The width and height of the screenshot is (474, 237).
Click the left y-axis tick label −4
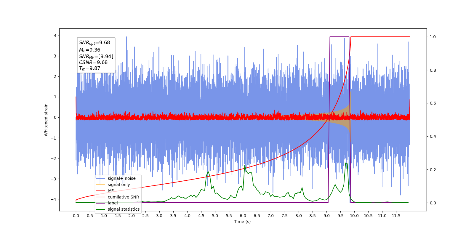53,199
